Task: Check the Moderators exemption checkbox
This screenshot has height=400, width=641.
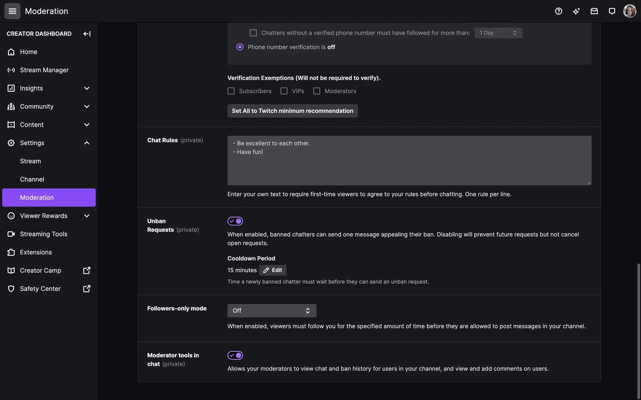Action: pos(316,91)
